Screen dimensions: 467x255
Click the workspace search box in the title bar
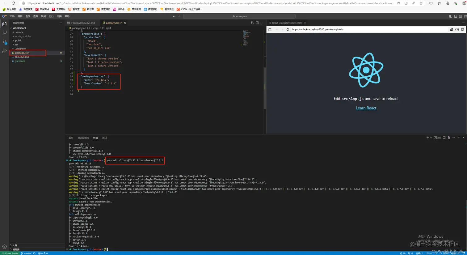239,16
